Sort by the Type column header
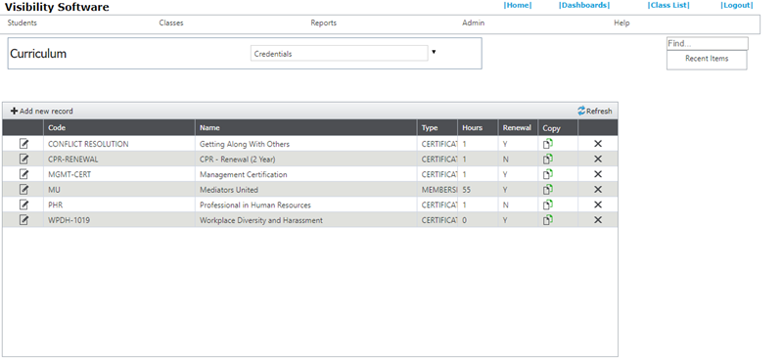Image resolution: width=783 pixels, height=364 pixels. pyautogui.click(x=430, y=128)
